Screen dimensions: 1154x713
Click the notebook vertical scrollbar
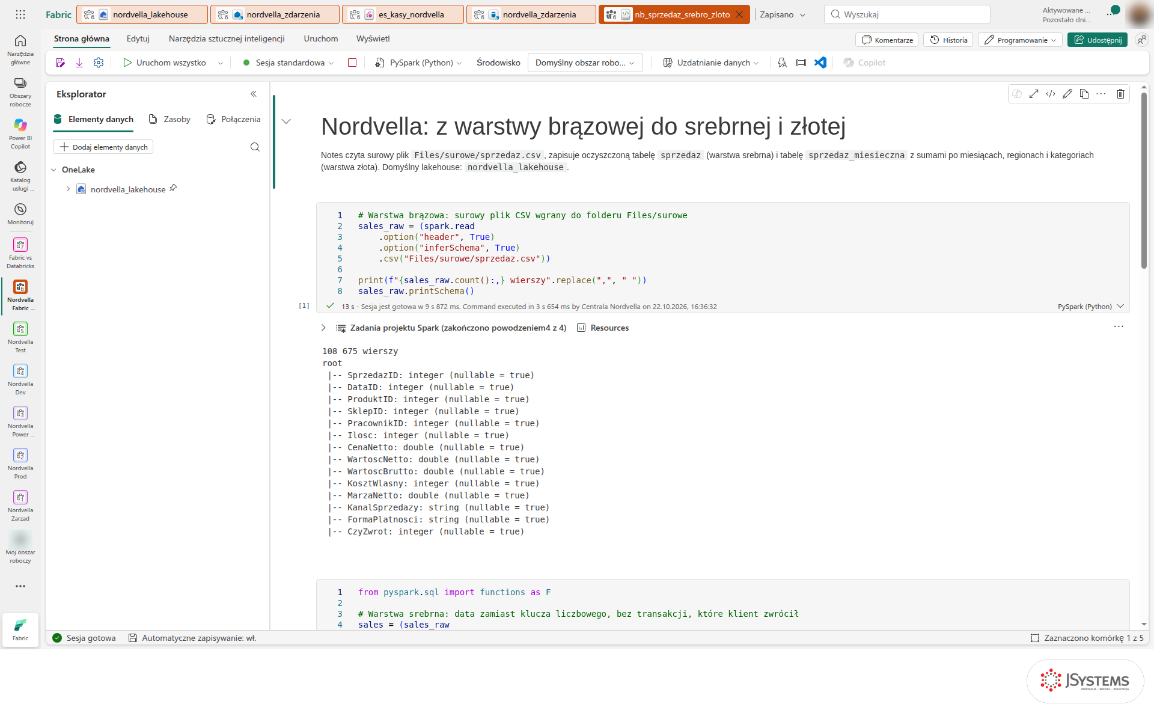coord(1144,180)
